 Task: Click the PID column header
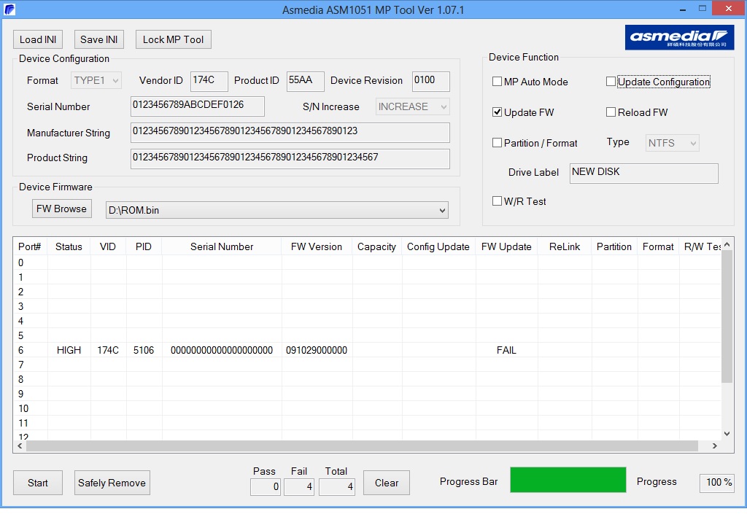(144, 246)
